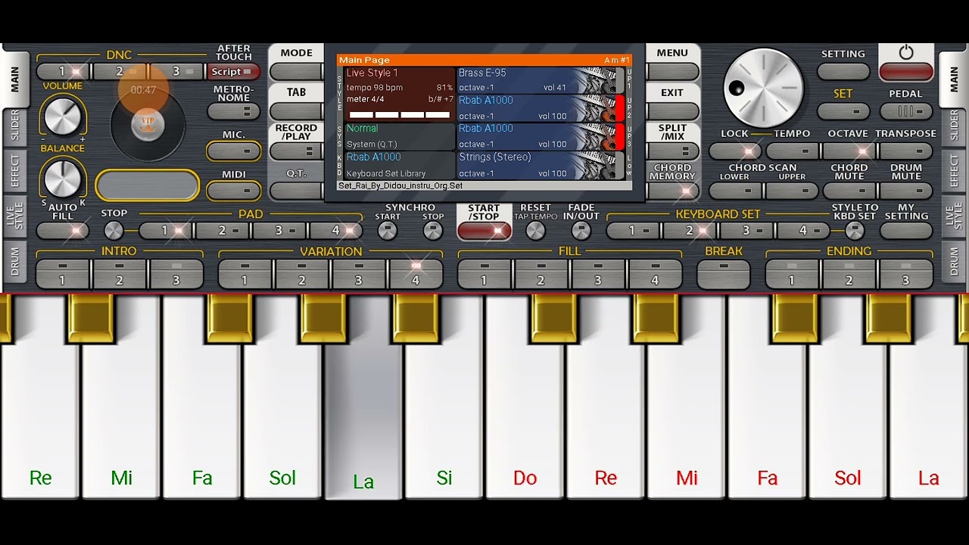969x545 pixels.
Task: Select KEYBOARD SET 2
Action: 690,230
